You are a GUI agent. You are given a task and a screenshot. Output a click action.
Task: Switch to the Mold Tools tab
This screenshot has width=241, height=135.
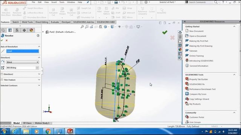pyautogui.click(x=27, y=22)
